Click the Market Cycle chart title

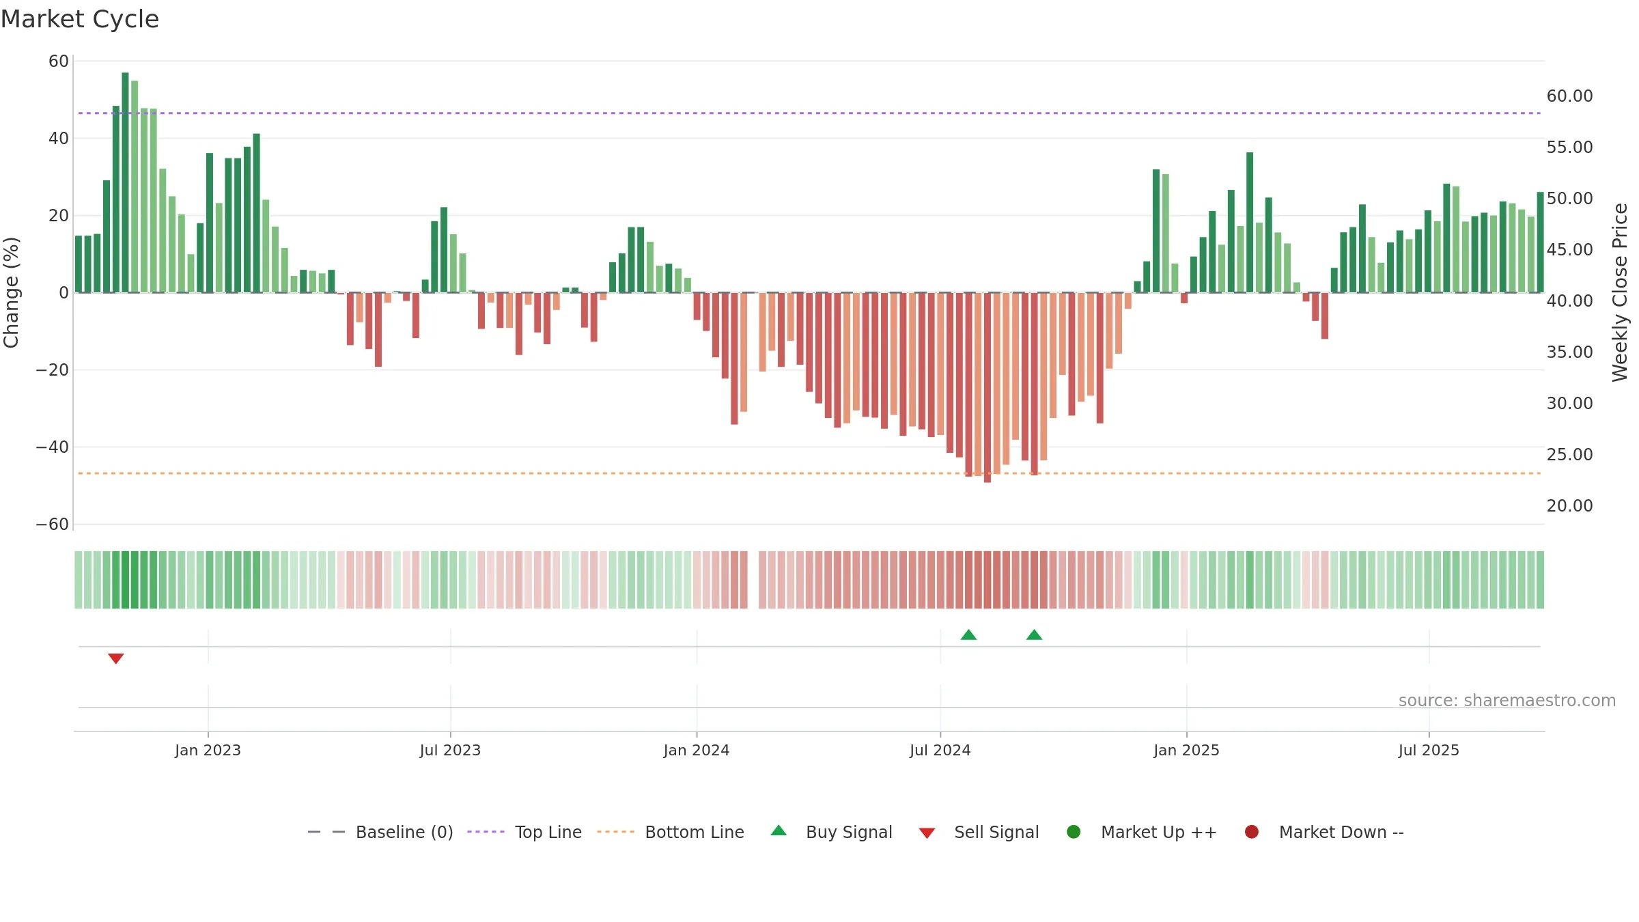click(x=80, y=19)
